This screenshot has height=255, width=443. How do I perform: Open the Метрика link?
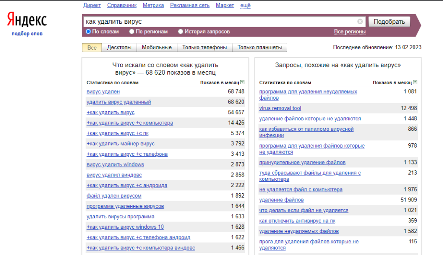(153, 5)
